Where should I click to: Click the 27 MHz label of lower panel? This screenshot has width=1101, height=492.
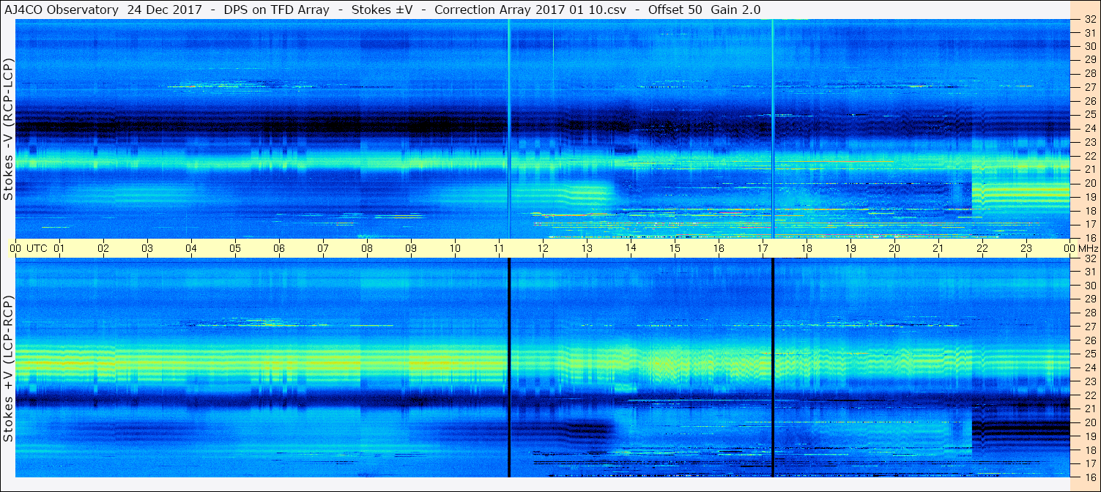pos(1090,327)
